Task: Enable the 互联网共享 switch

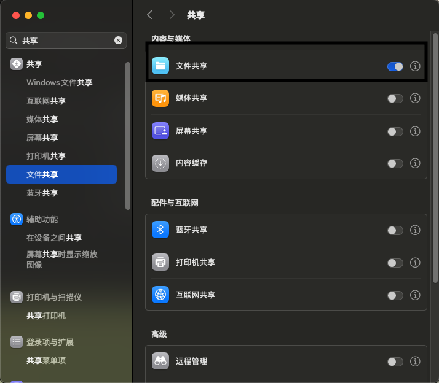Action: pyautogui.click(x=395, y=295)
